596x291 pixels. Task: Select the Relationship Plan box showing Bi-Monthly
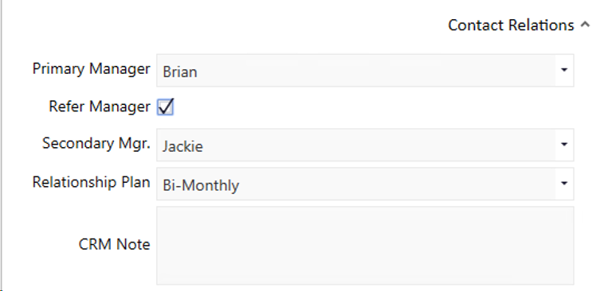coord(365,183)
